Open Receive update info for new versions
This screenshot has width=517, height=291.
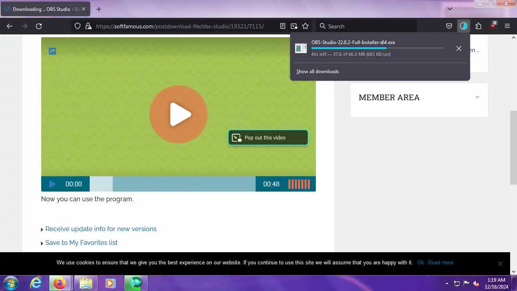coord(101,229)
